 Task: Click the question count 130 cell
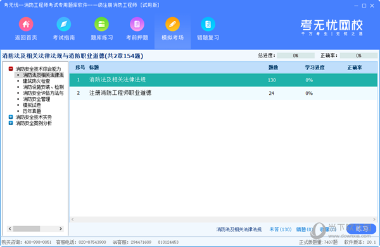pos(272,80)
